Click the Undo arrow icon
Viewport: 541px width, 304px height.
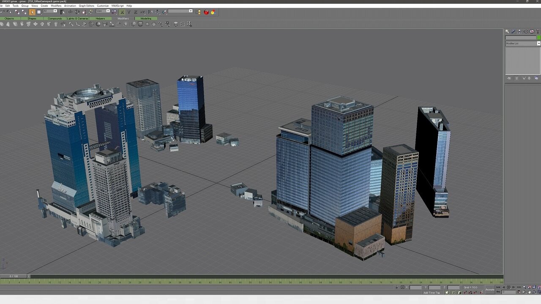[3, 12]
